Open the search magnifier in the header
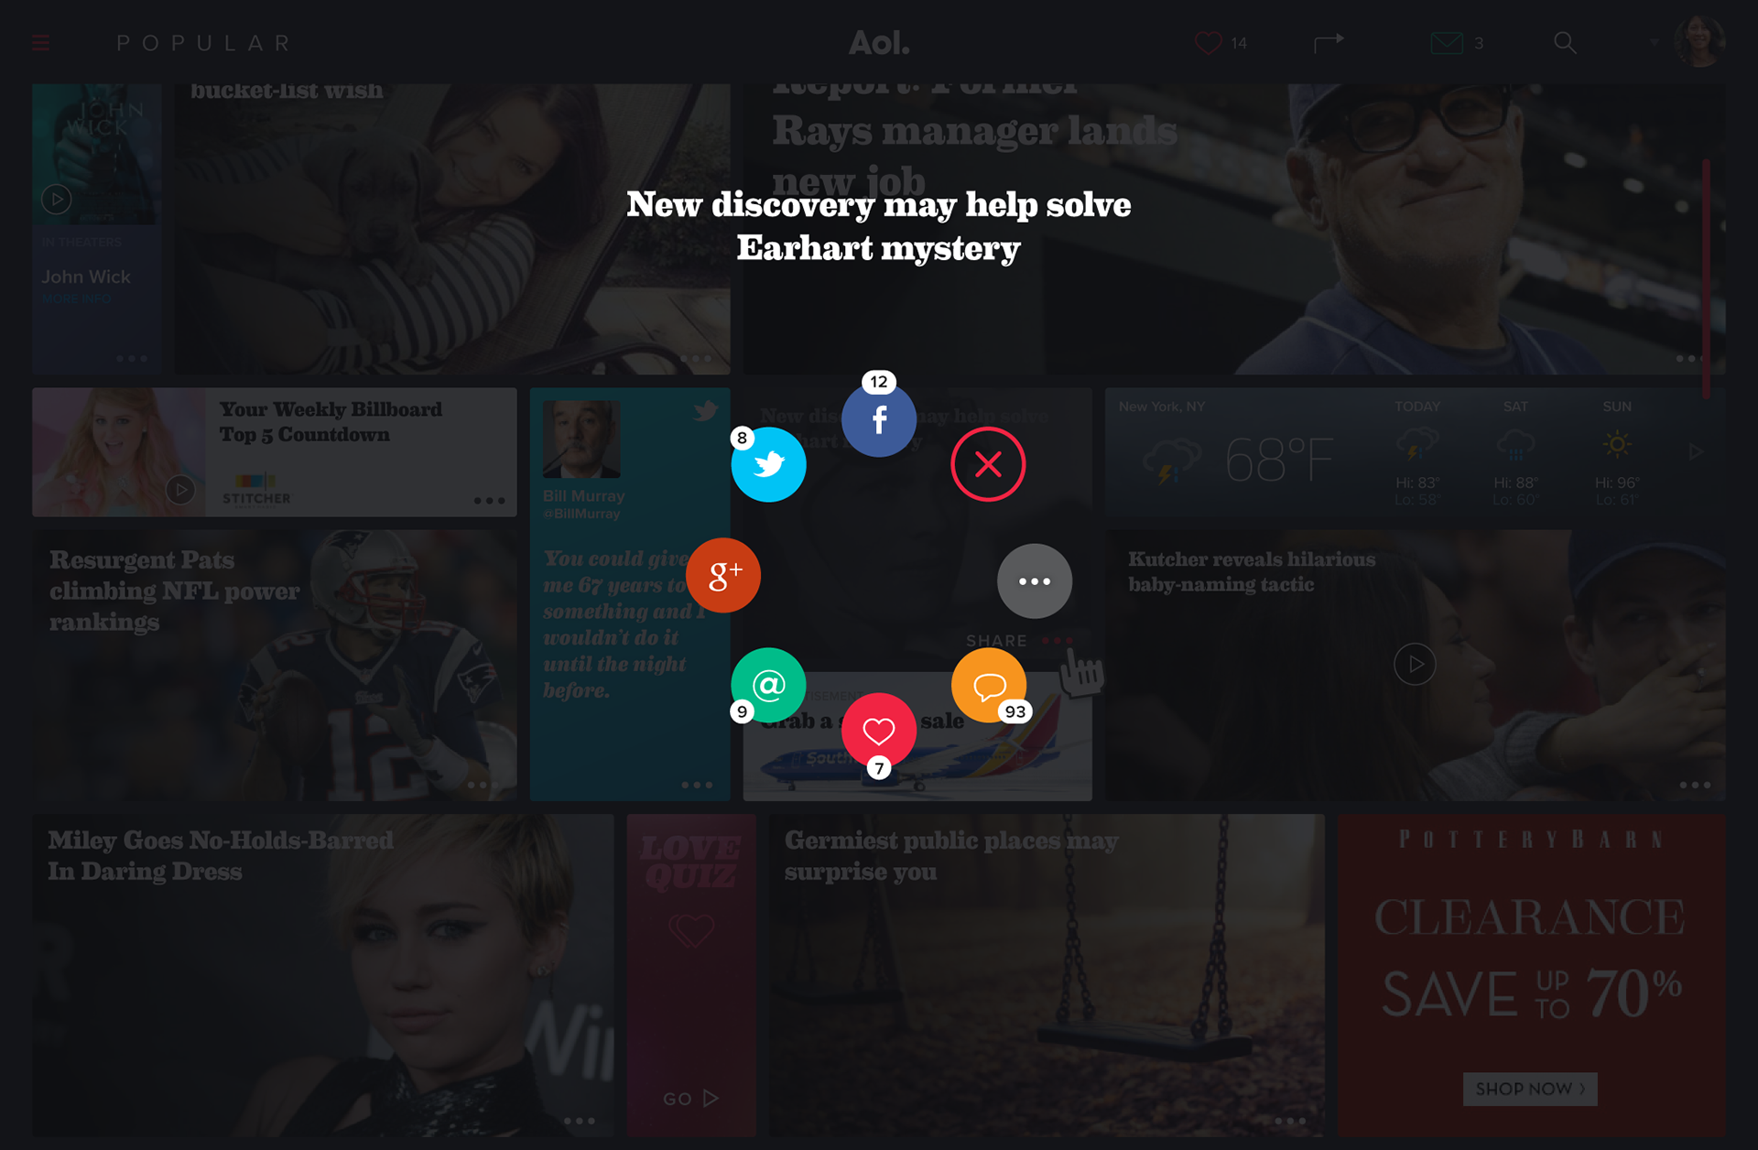Screen dimensions: 1758x1150 [1565, 43]
